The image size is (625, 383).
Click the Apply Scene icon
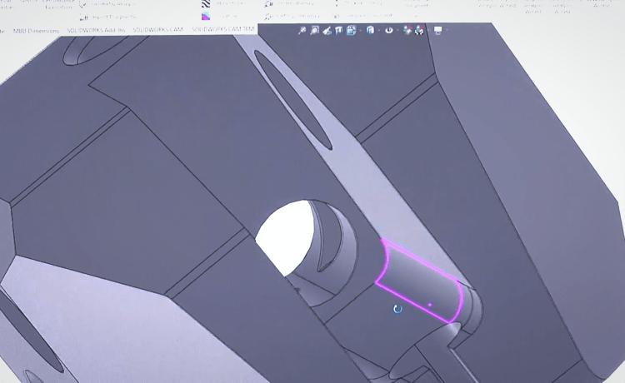(419, 30)
